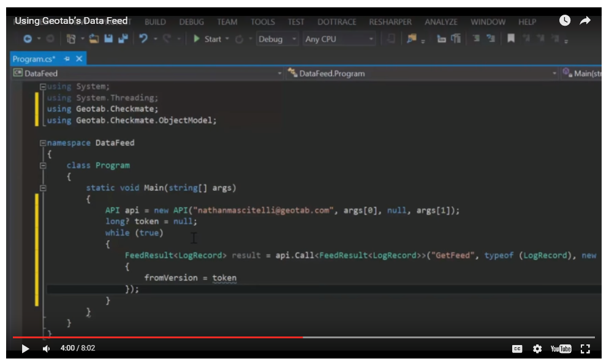Enter fullscreen video mode

584,349
